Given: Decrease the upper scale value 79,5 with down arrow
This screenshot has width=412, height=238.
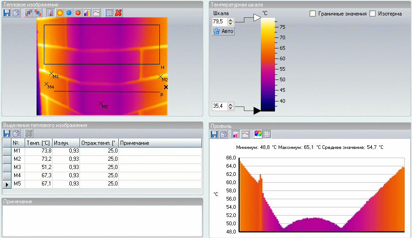Looking at the screenshot, I should (x=231, y=23).
